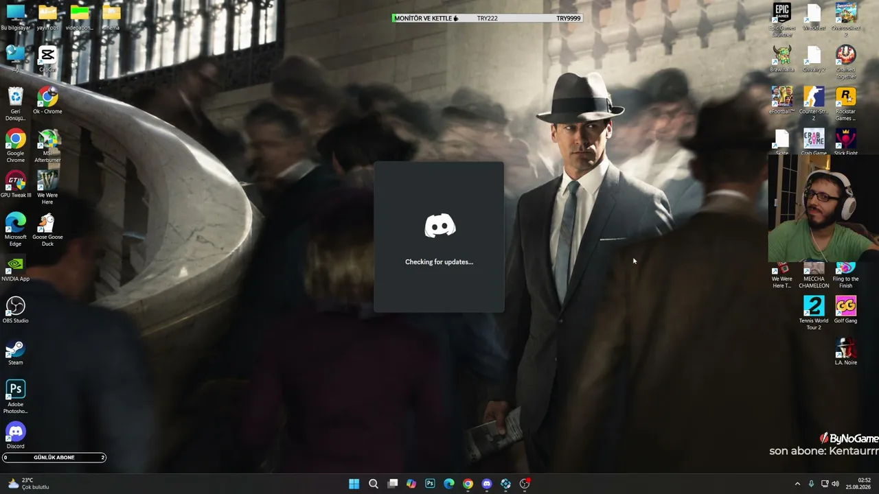Open the Geri Dönüşüm recycle bin
This screenshot has height=494, width=879.
click(15, 104)
